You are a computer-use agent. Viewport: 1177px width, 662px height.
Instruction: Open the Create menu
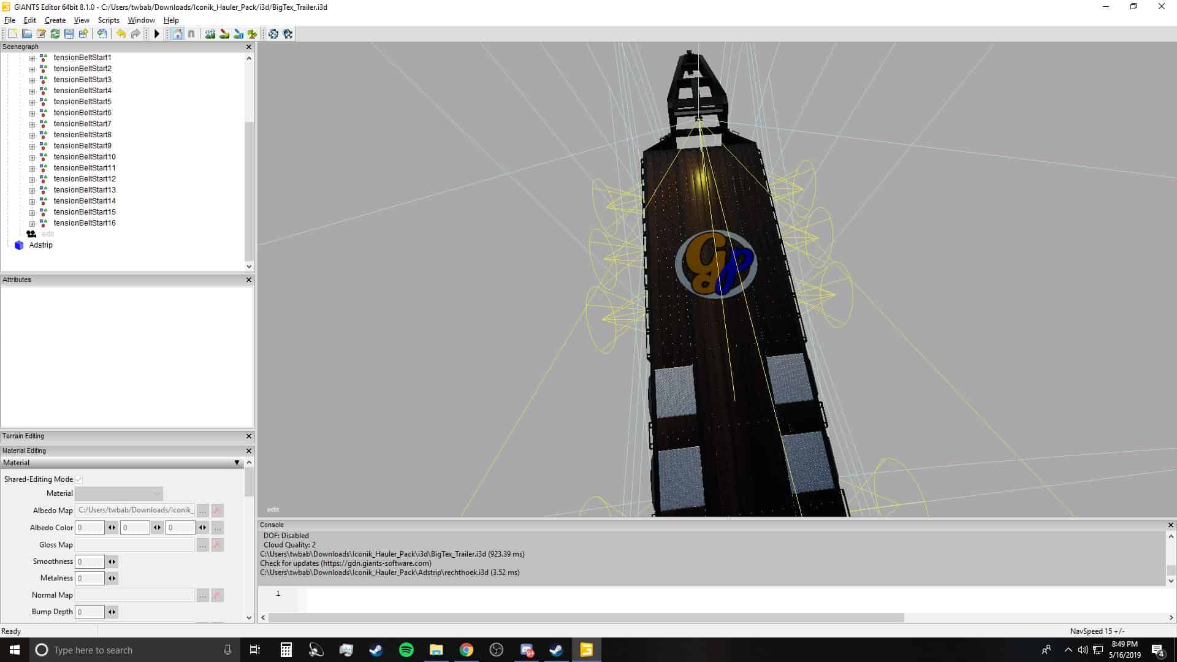pyautogui.click(x=55, y=20)
